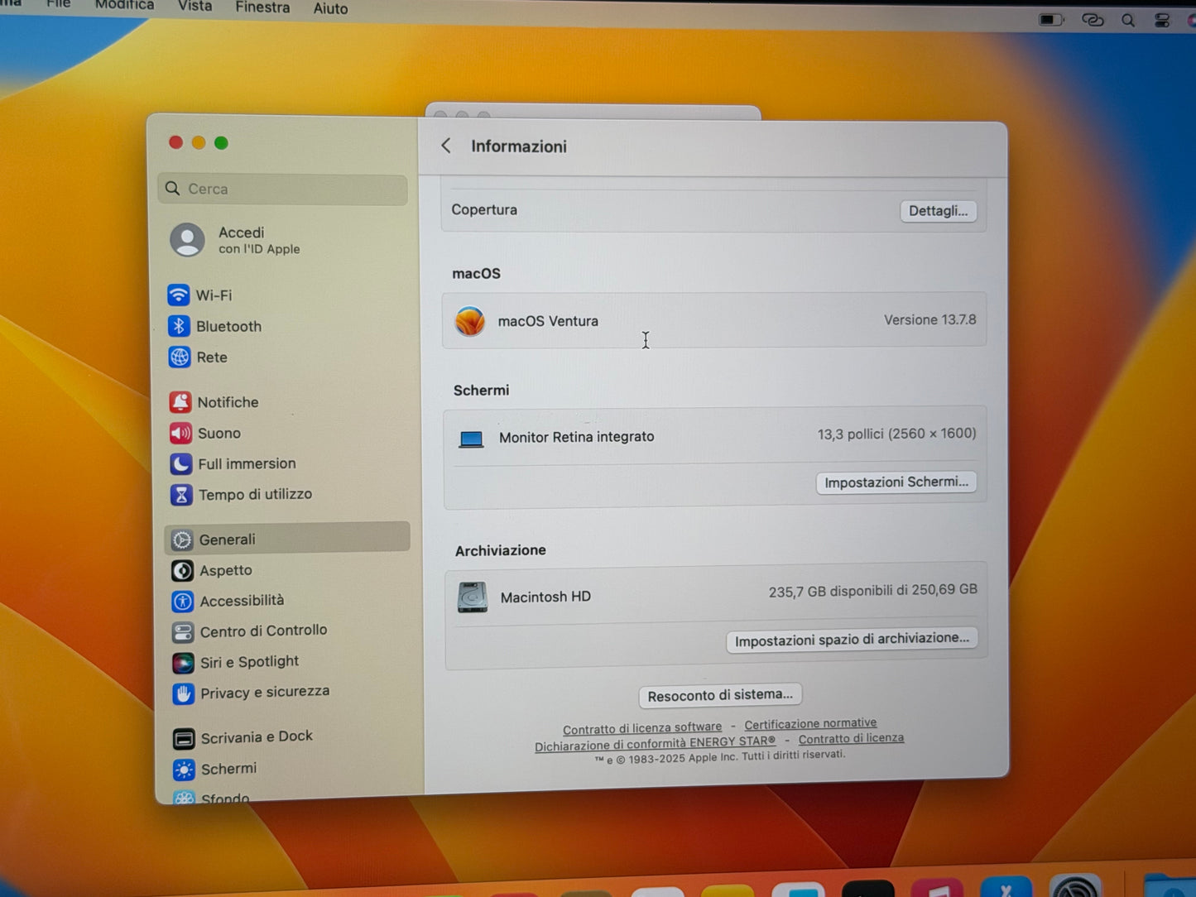Click the Cerca search field
The image size is (1196, 897).
[282, 189]
